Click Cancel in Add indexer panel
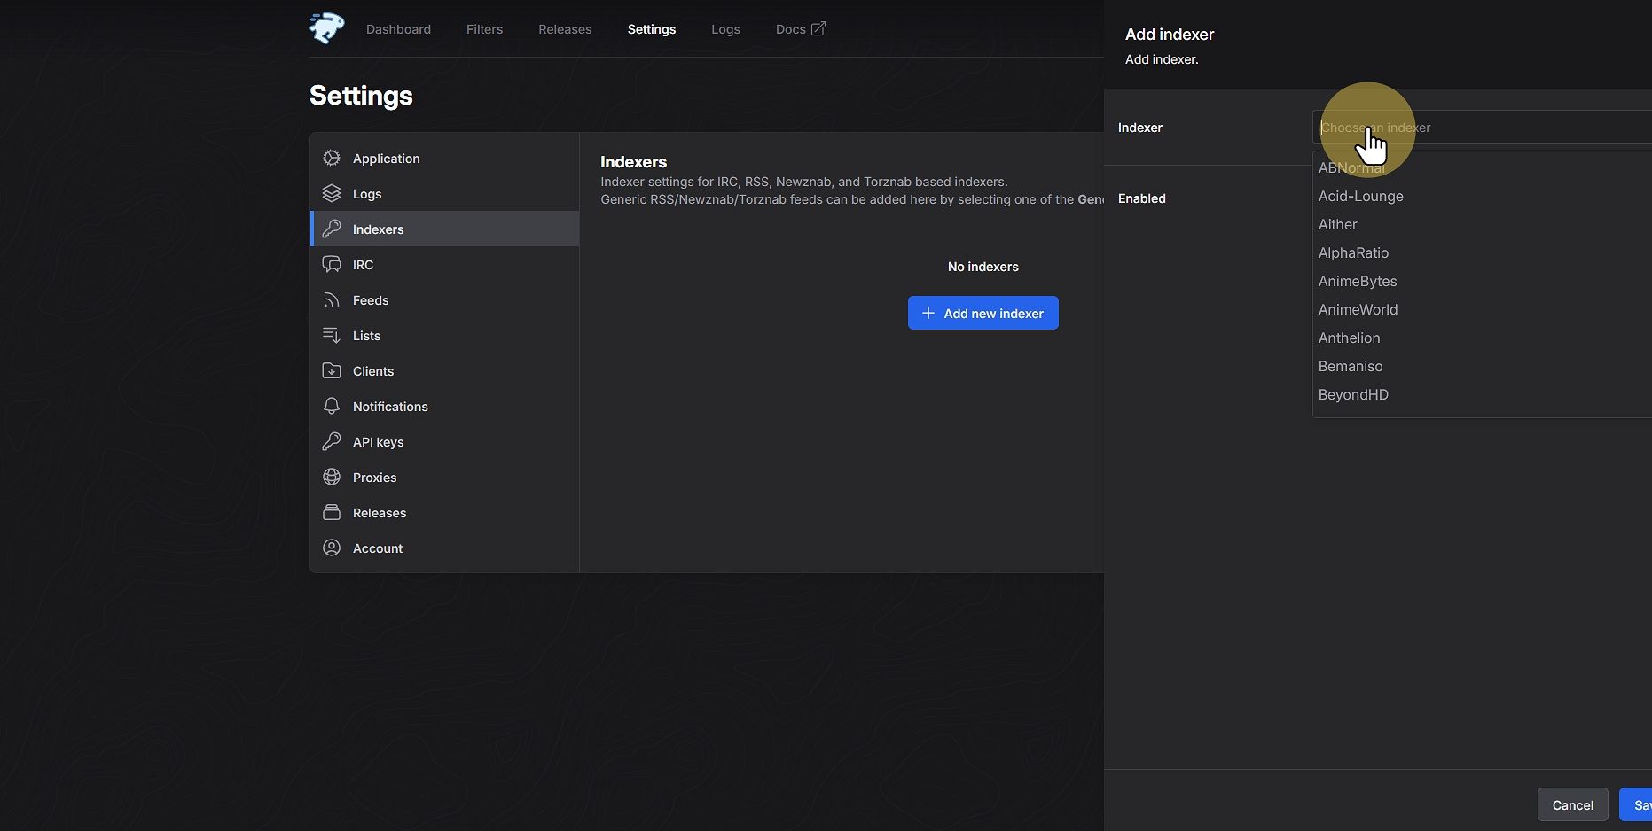Image resolution: width=1652 pixels, height=831 pixels. point(1572,804)
